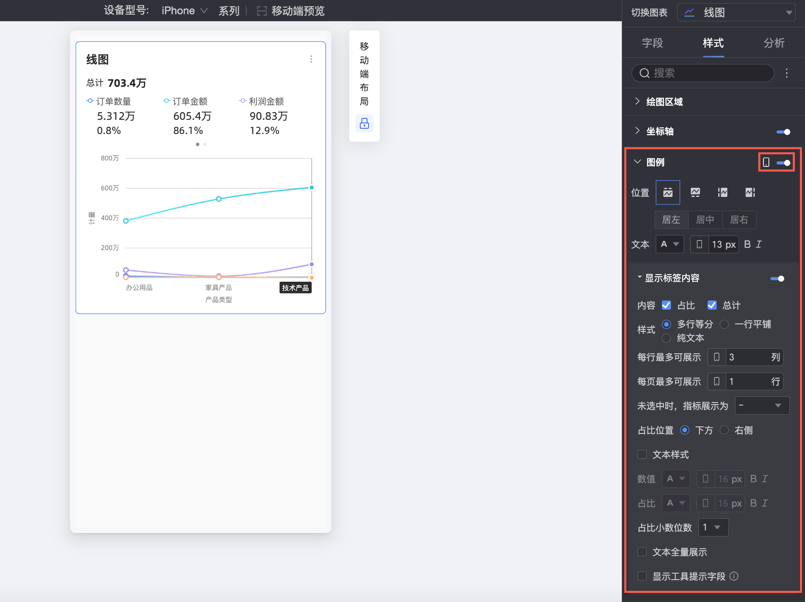Viewport: 805px width, 602px height.
Task: Click 移动端预览 button
Action: [290, 11]
